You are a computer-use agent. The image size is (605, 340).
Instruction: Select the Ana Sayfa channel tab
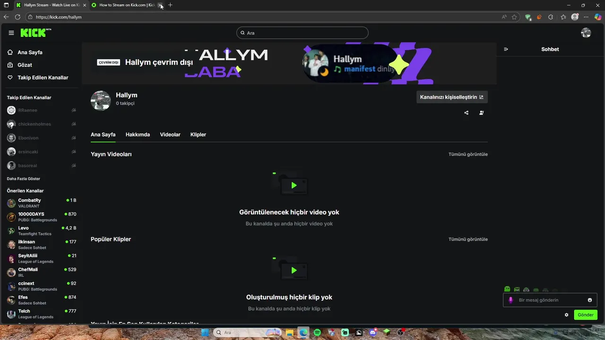pyautogui.click(x=103, y=135)
